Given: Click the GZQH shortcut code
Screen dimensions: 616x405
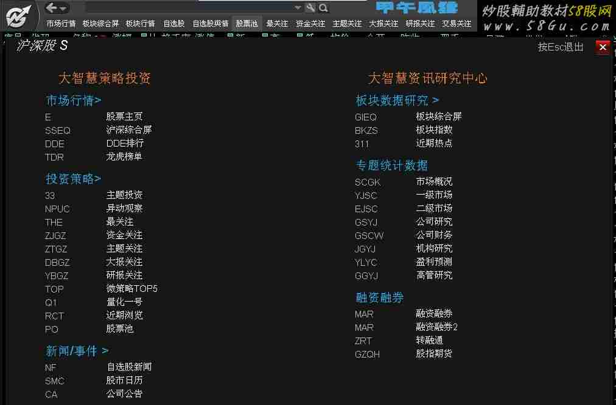Looking at the screenshot, I should click(367, 355).
